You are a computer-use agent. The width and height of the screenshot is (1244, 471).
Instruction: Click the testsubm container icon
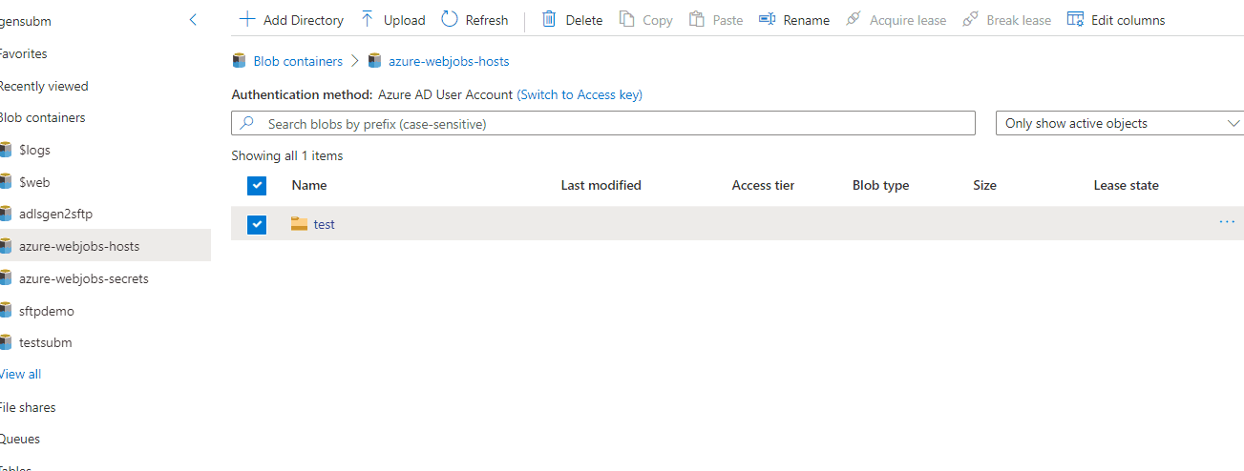[x=6, y=342]
